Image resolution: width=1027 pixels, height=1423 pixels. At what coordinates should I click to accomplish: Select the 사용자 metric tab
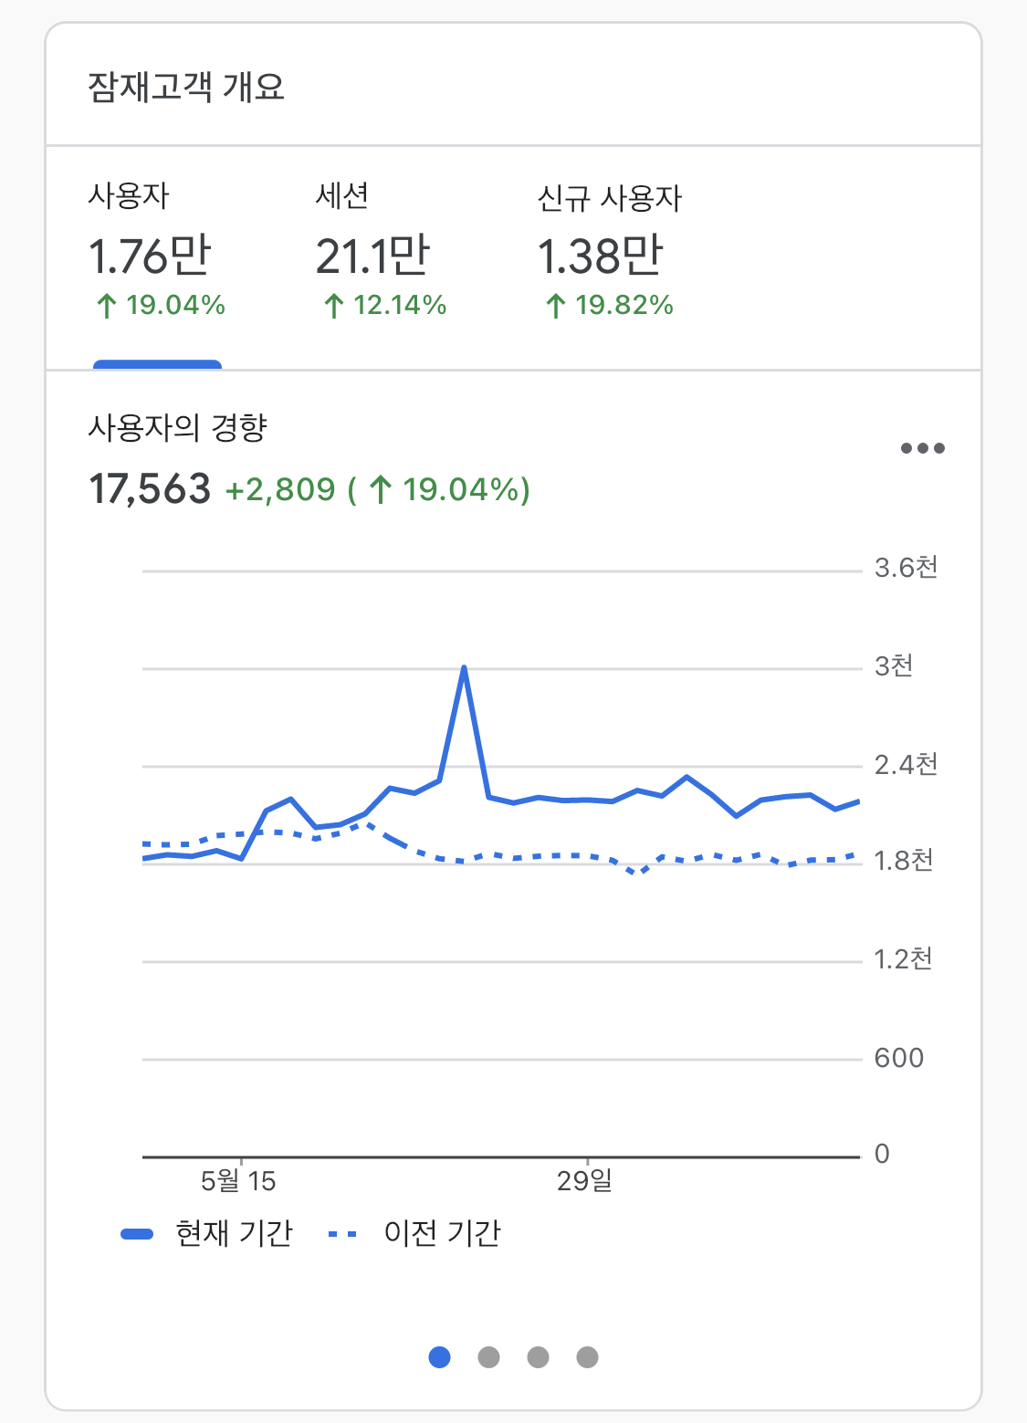point(157,256)
